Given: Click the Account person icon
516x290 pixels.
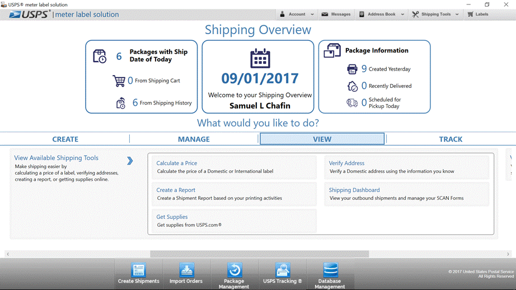Looking at the screenshot, I should (x=283, y=14).
